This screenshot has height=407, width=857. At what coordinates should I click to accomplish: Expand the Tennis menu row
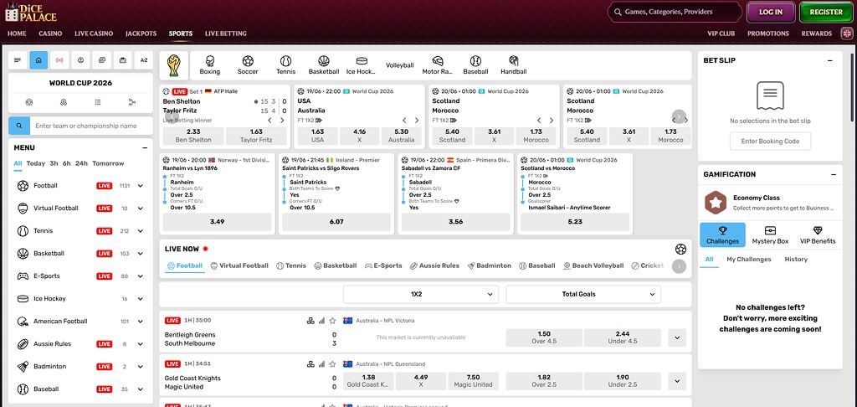pyautogui.click(x=141, y=231)
